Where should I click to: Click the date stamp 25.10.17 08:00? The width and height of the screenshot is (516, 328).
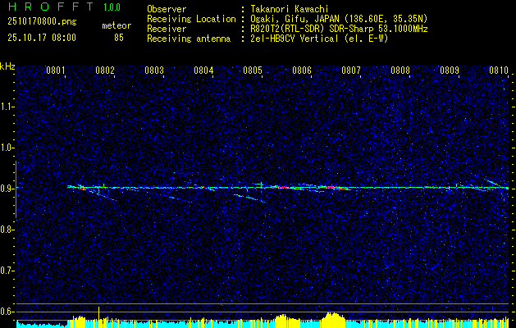(42, 38)
